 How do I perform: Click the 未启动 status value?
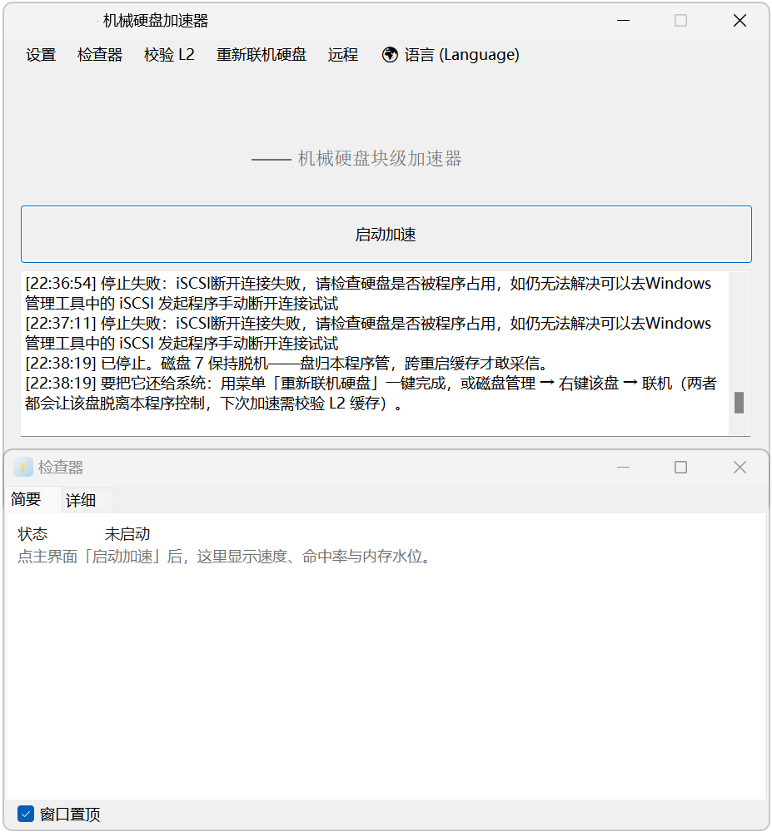click(x=127, y=534)
